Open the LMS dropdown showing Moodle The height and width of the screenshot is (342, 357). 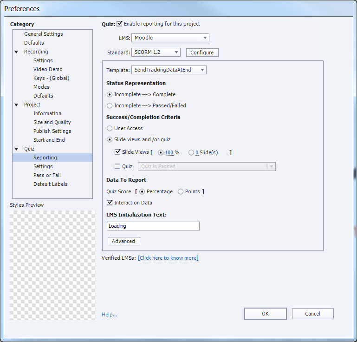click(x=170, y=38)
